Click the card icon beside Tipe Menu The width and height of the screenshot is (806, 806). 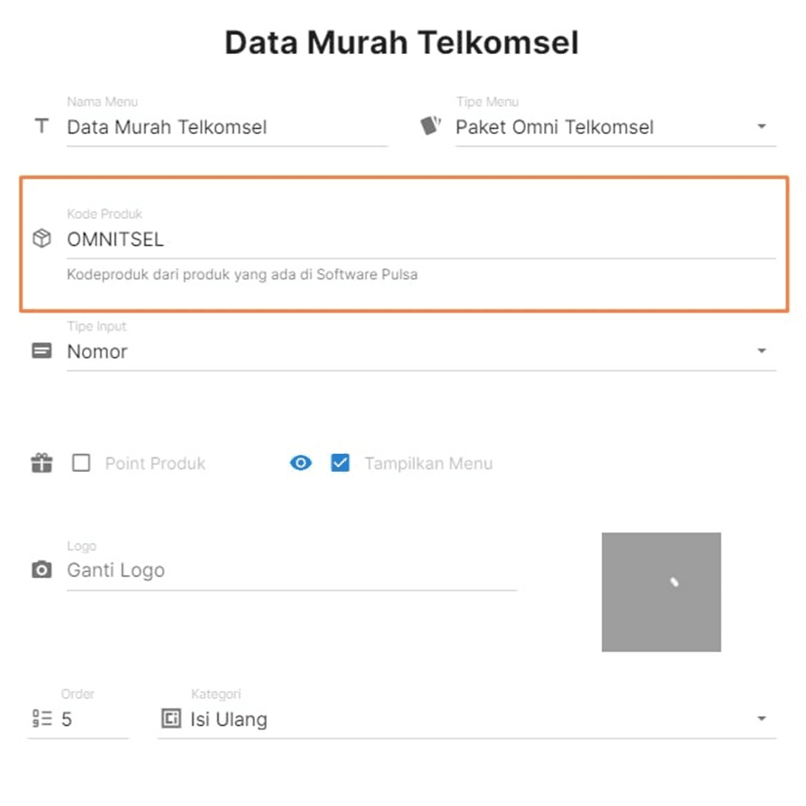tap(430, 126)
